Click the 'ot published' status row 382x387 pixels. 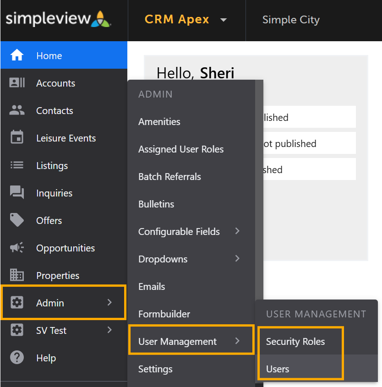coord(310,143)
